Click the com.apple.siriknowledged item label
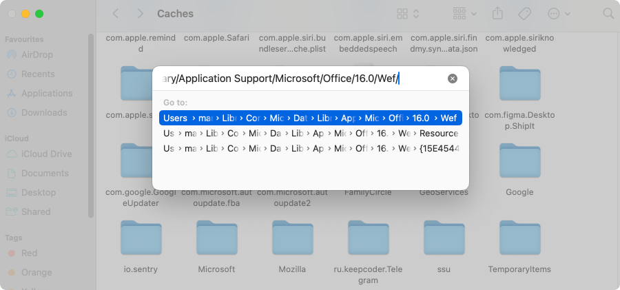Viewport: 620px width, 290px height. [x=520, y=43]
